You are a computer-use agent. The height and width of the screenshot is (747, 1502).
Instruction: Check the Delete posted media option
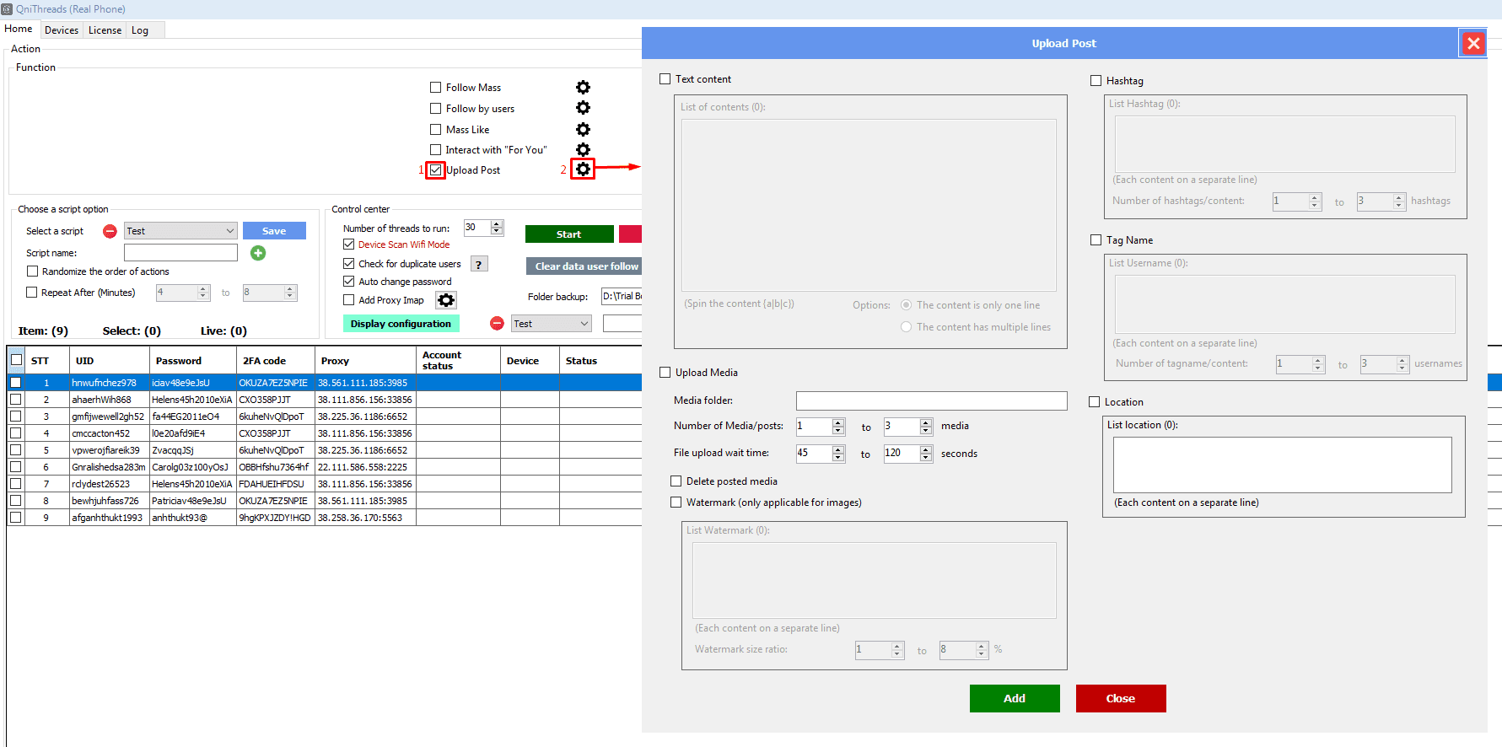(676, 481)
